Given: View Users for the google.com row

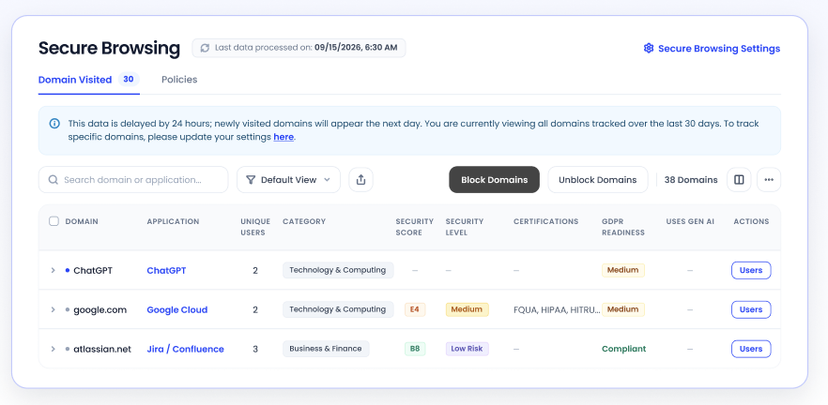Looking at the screenshot, I should pos(751,309).
